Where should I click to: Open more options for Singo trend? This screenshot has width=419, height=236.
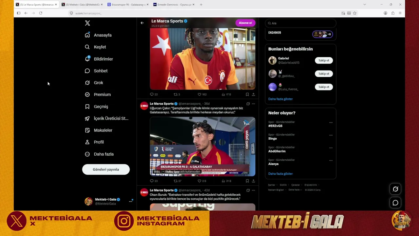click(x=331, y=135)
